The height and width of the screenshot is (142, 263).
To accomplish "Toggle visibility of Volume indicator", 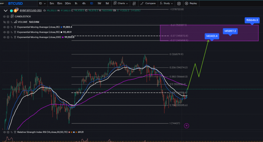I will (4, 21).
